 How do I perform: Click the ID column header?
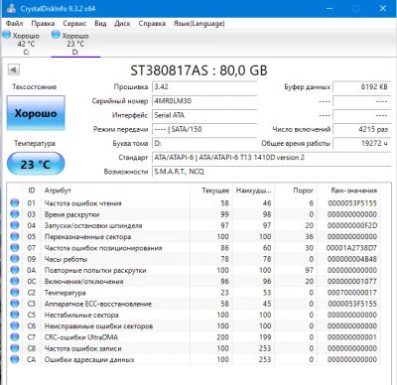32,191
